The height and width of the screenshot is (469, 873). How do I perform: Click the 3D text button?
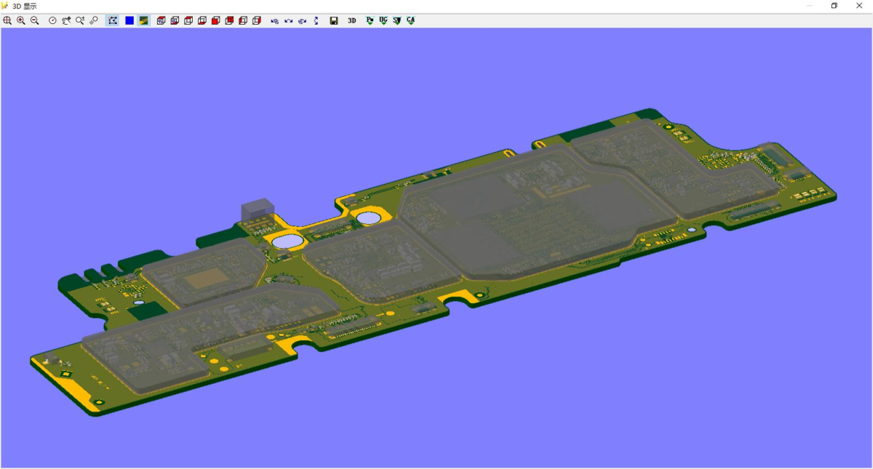click(351, 20)
